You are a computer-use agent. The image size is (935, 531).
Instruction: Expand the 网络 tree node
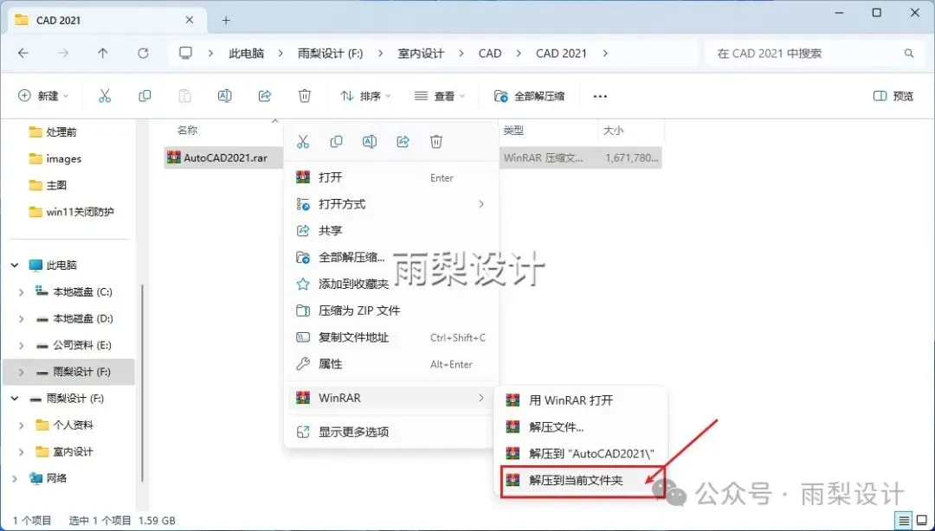pos(15,478)
